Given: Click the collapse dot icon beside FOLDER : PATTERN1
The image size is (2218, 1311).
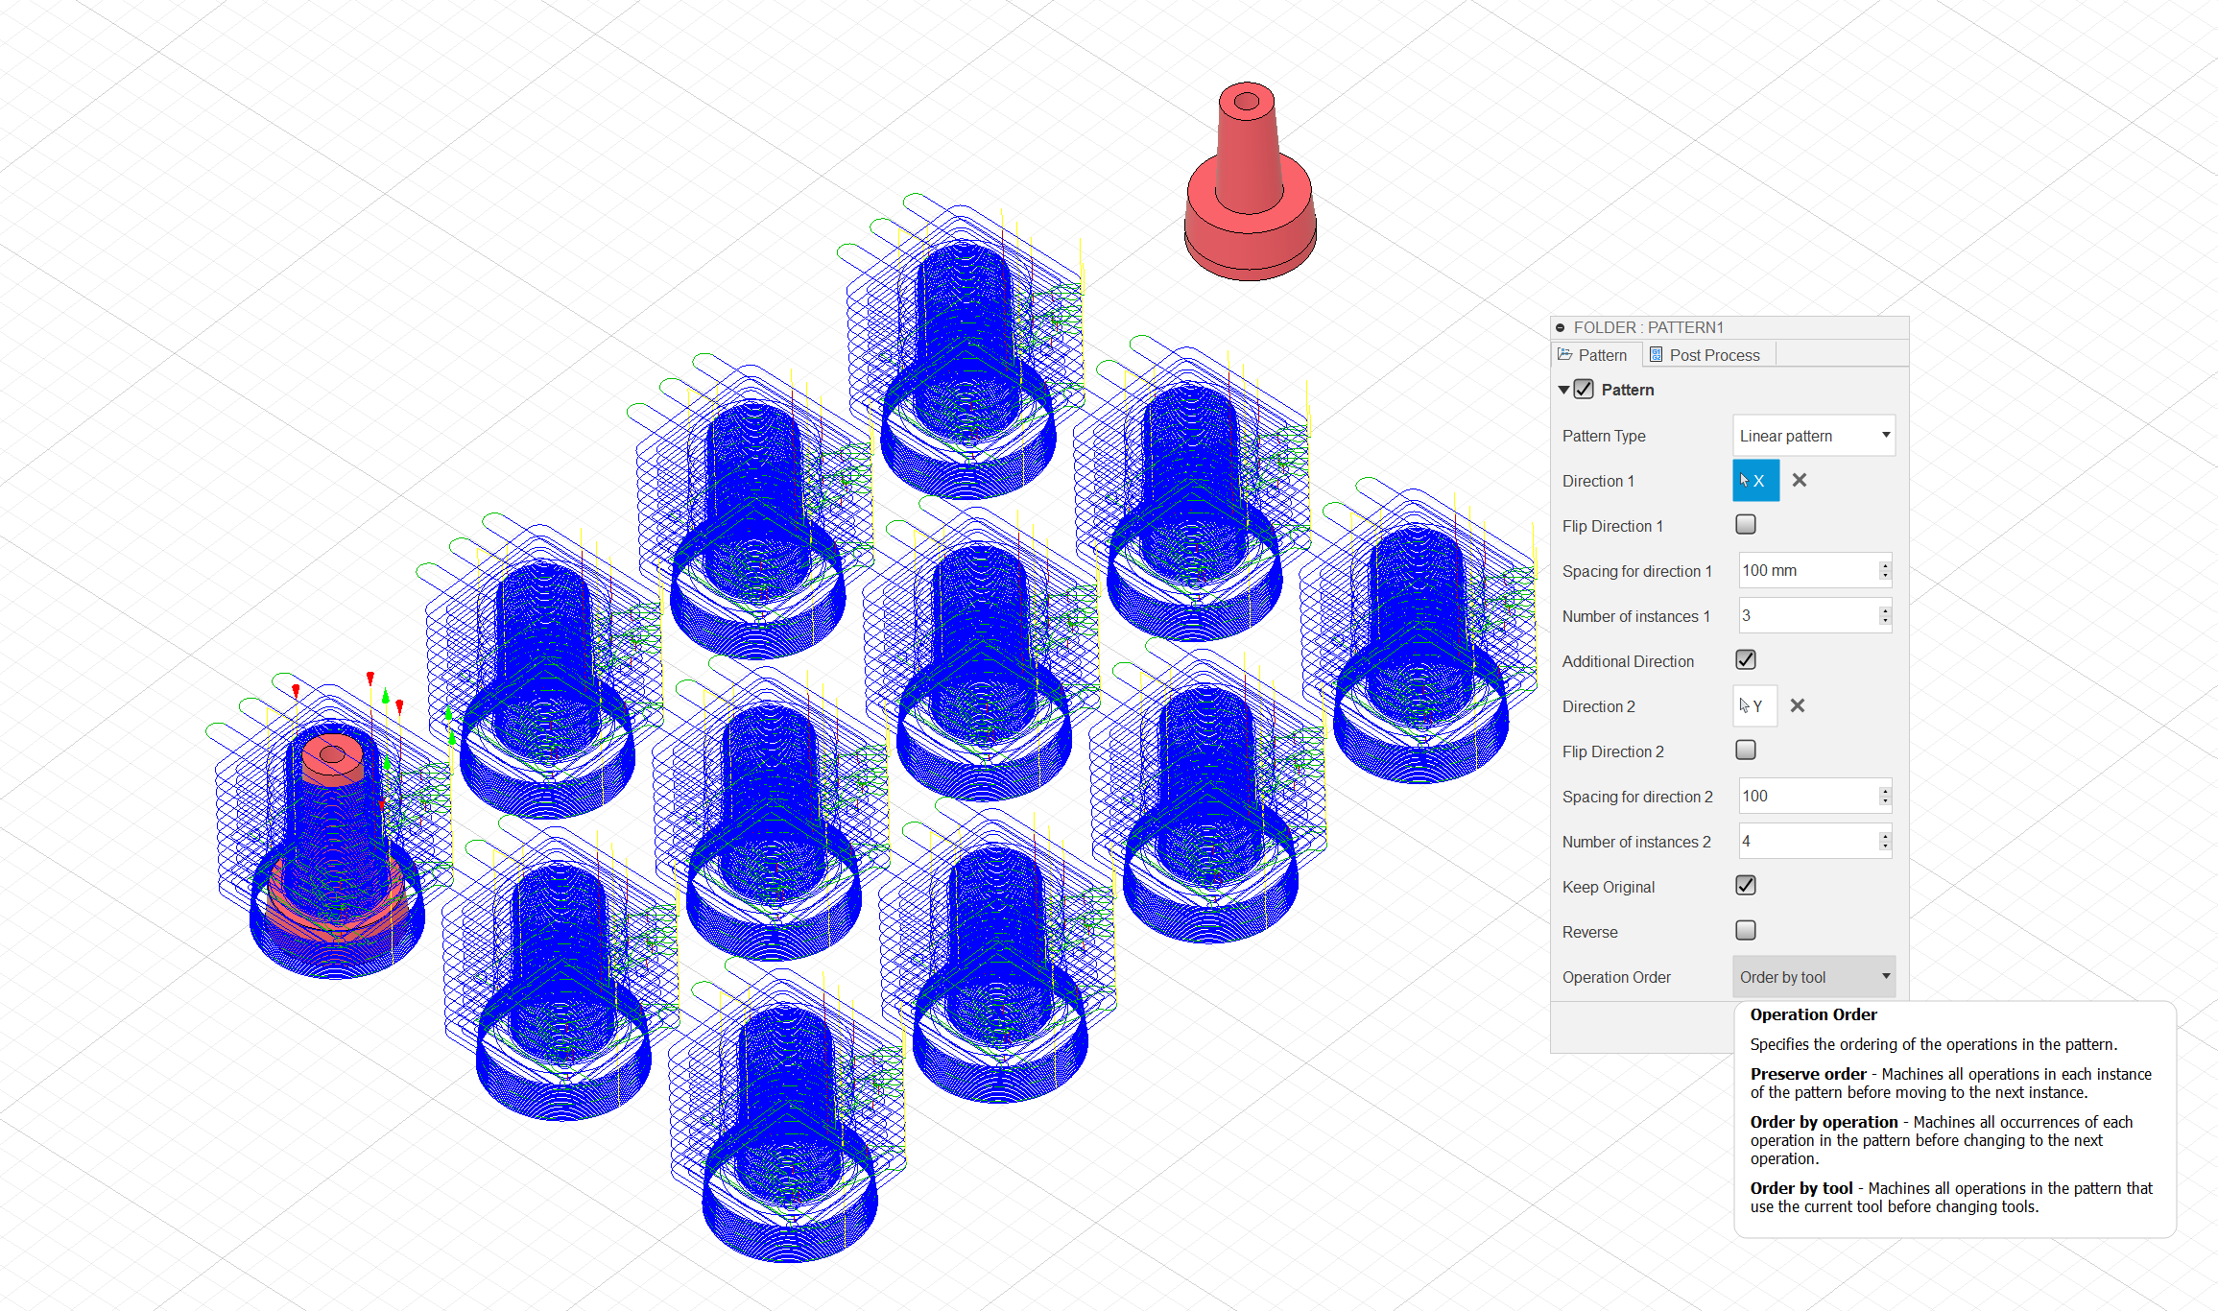Looking at the screenshot, I should click(1561, 328).
